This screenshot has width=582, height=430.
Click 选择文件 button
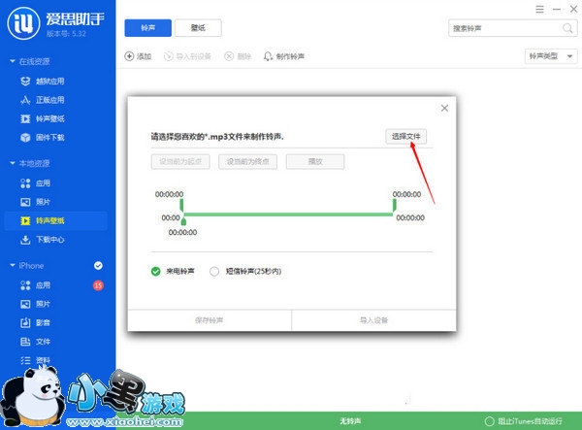[x=406, y=136]
